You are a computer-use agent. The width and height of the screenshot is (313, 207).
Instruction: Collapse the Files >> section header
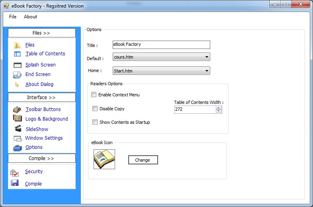pyautogui.click(x=42, y=33)
